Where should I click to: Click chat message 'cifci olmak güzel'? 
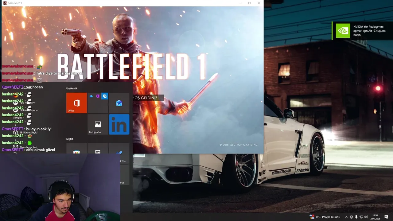[x=41, y=150]
